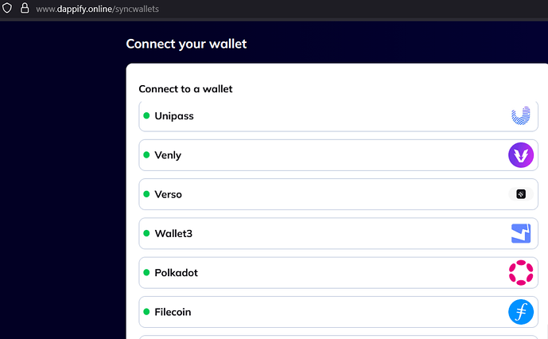
Task: Click the padlock site security icon
Action: (24, 8)
